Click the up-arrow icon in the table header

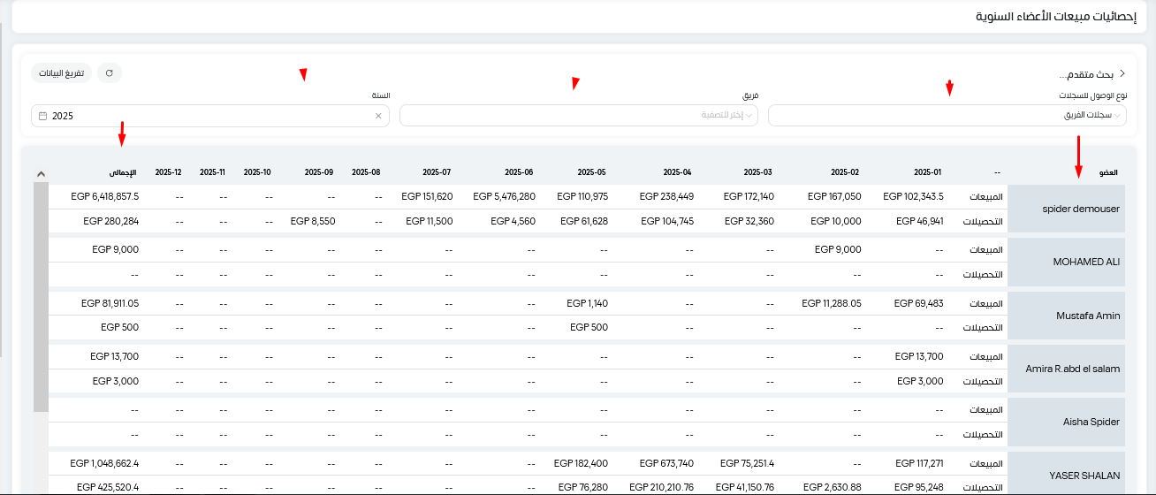coord(41,173)
